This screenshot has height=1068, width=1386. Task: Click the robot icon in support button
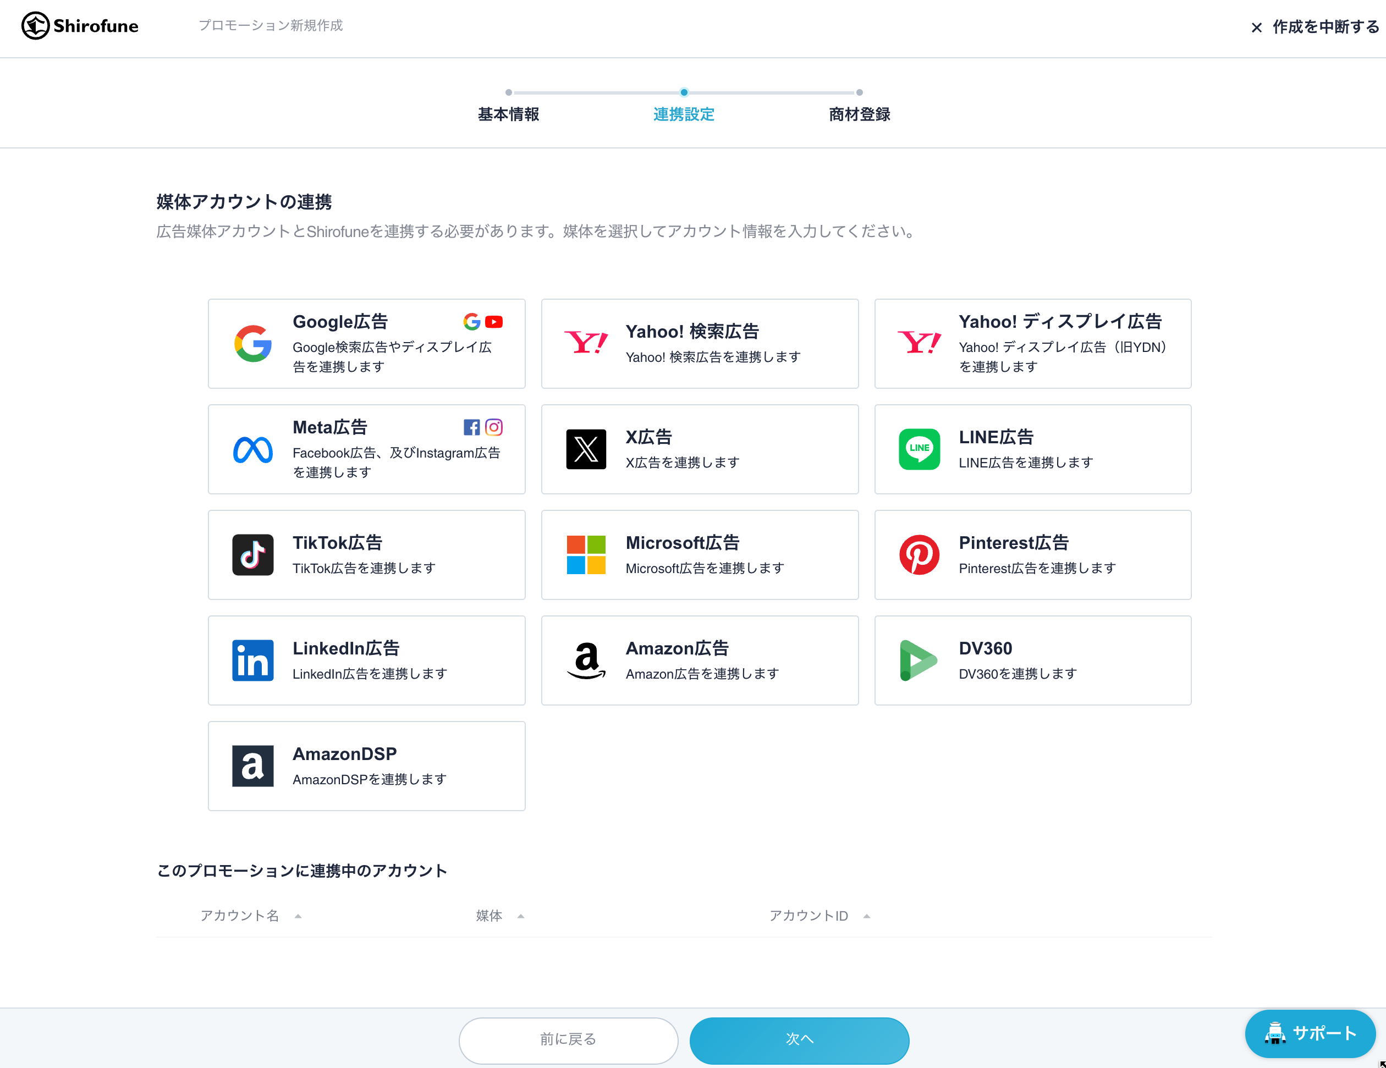1275,1033
